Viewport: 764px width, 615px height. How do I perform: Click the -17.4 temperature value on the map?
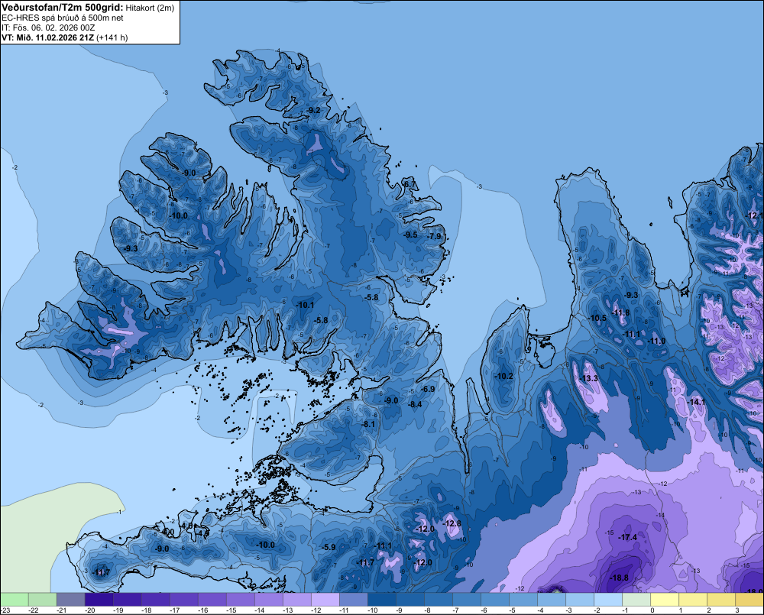(627, 538)
